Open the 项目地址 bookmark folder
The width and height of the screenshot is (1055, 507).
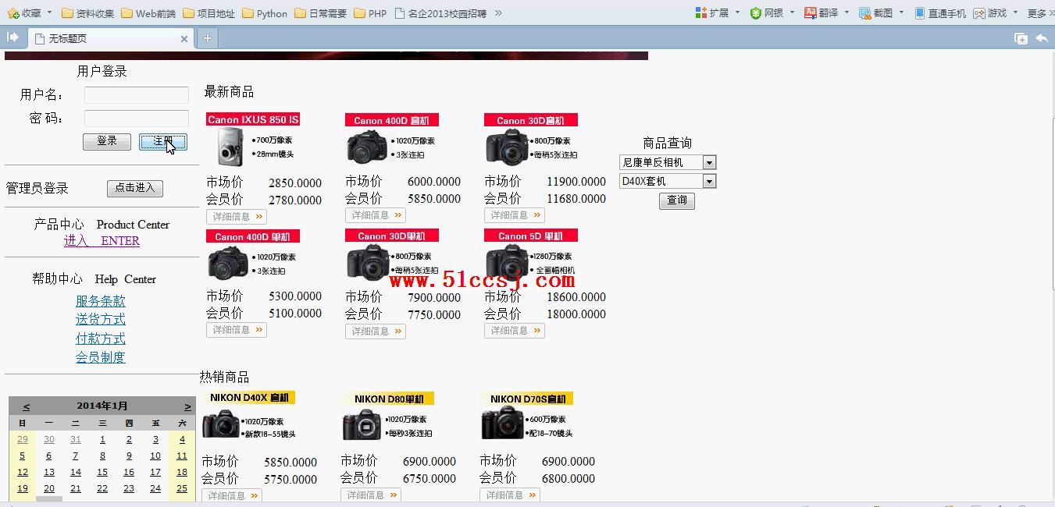point(209,13)
